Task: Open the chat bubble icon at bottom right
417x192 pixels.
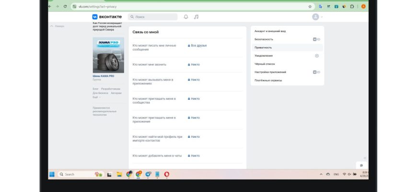Action: (x=361, y=166)
